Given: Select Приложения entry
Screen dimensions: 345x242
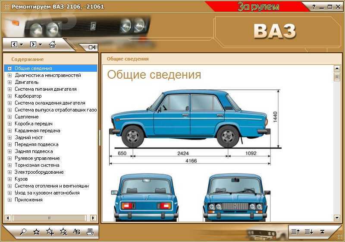Looking at the screenshot, I should 28,200.
